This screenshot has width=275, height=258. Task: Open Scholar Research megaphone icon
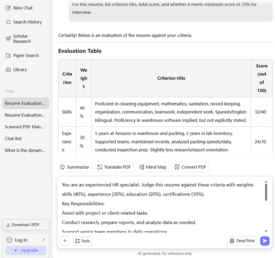pos(9,39)
